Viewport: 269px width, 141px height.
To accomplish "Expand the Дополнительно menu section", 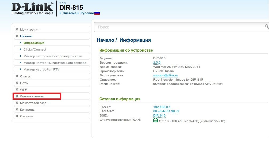I will point(32,96).
